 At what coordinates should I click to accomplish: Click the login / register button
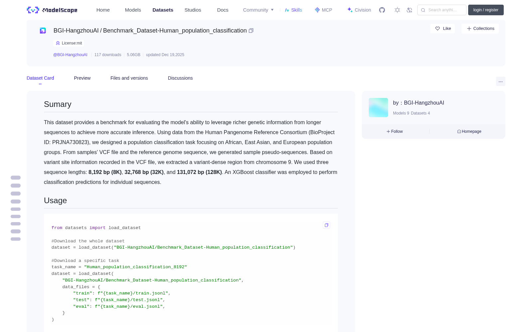coord(486,10)
